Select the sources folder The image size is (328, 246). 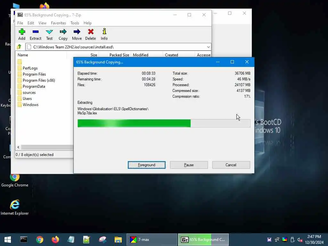click(29, 93)
